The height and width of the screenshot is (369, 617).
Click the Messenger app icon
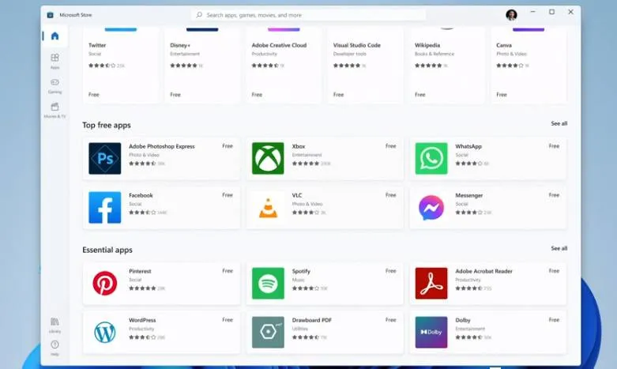pos(431,207)
